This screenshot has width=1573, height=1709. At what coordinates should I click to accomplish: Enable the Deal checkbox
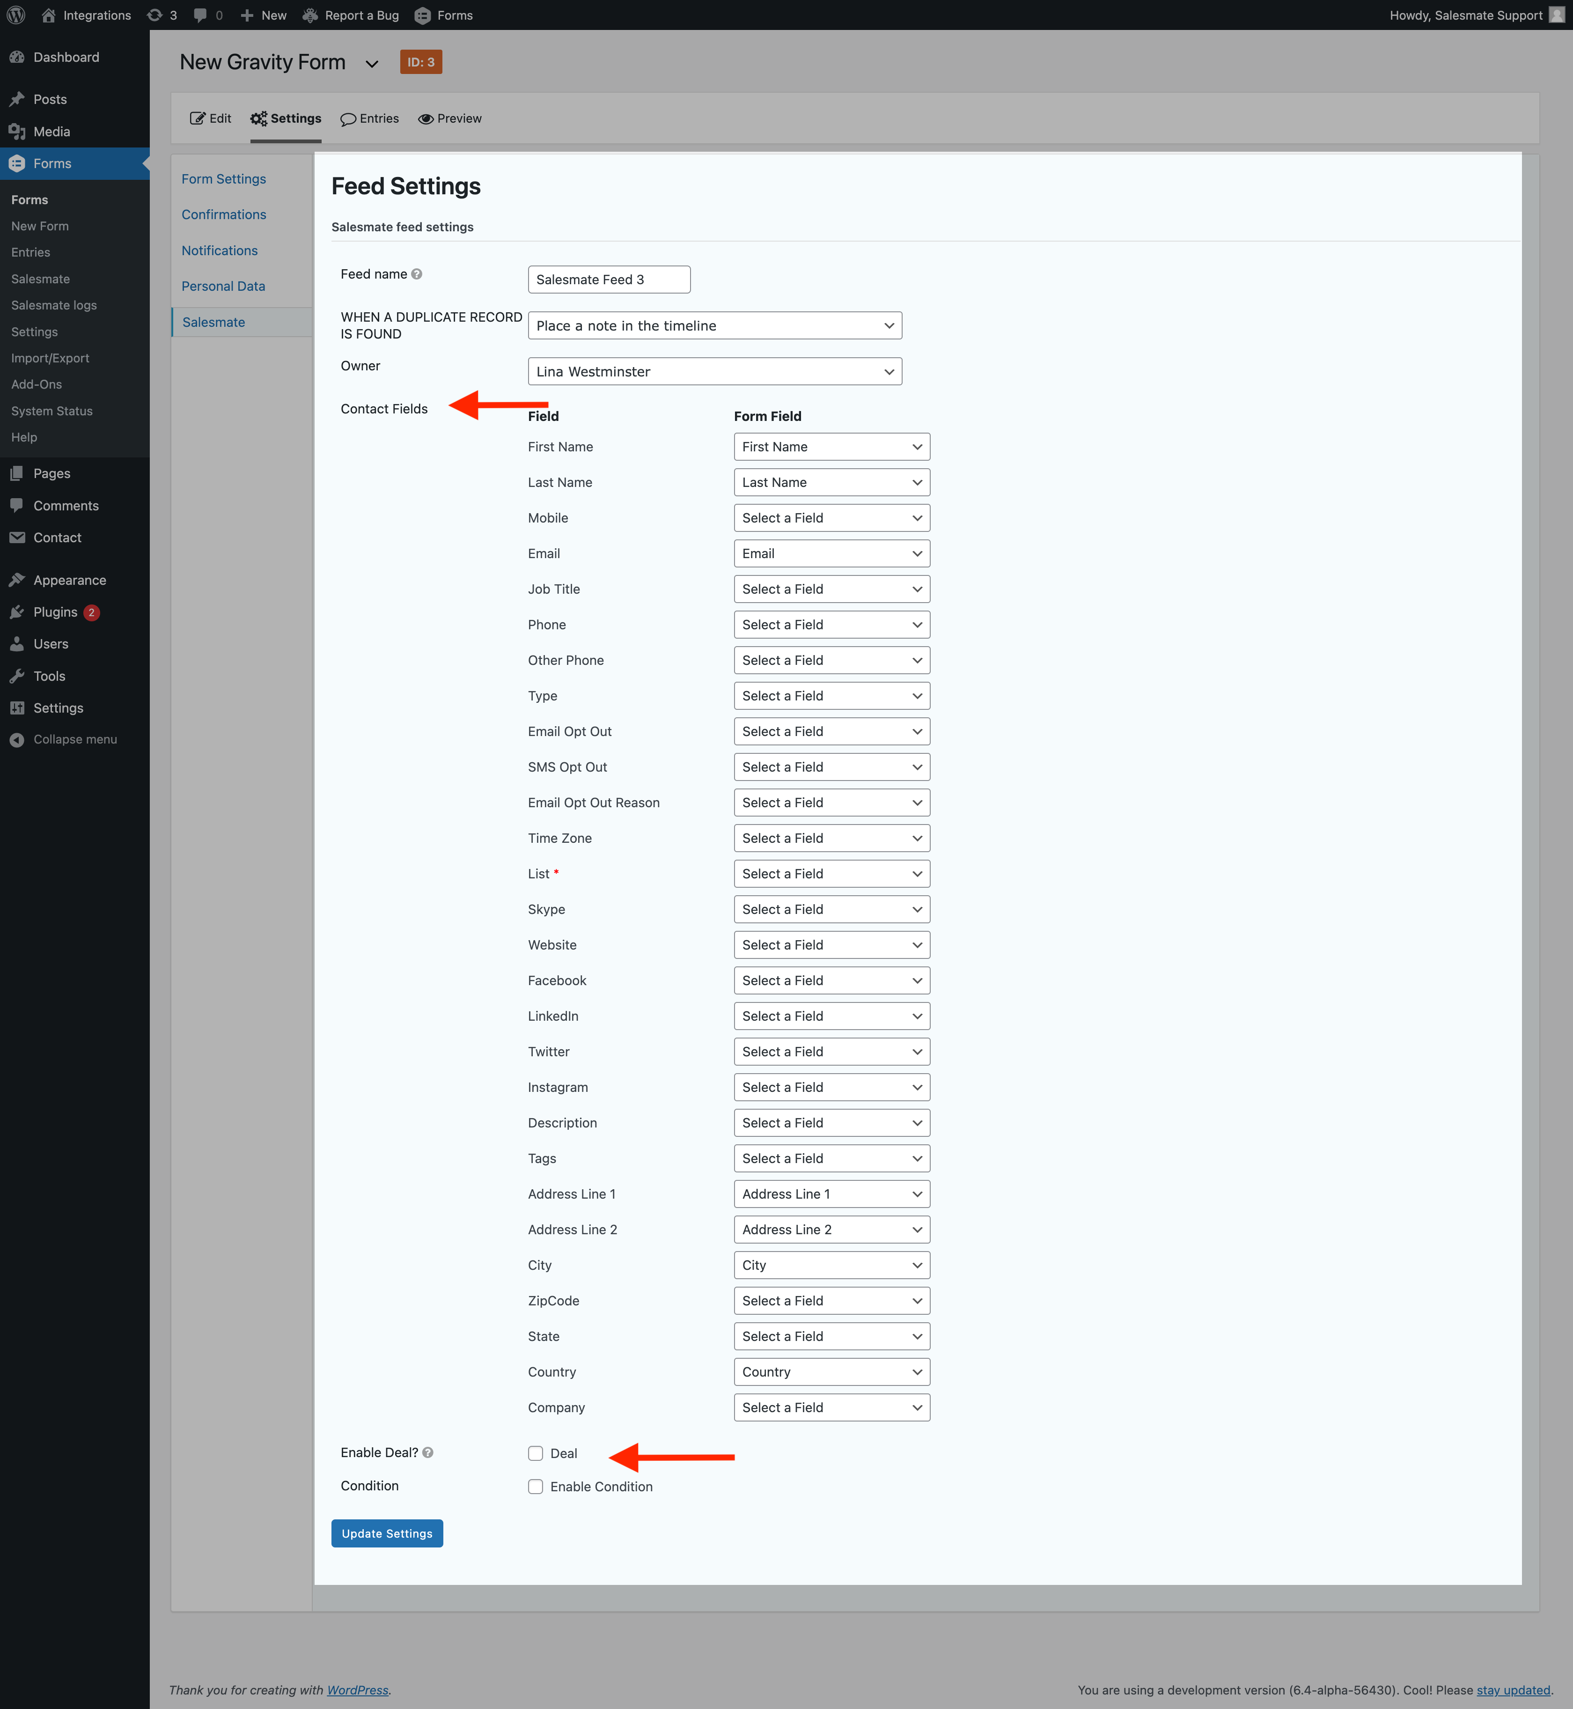click(536, 1453)
